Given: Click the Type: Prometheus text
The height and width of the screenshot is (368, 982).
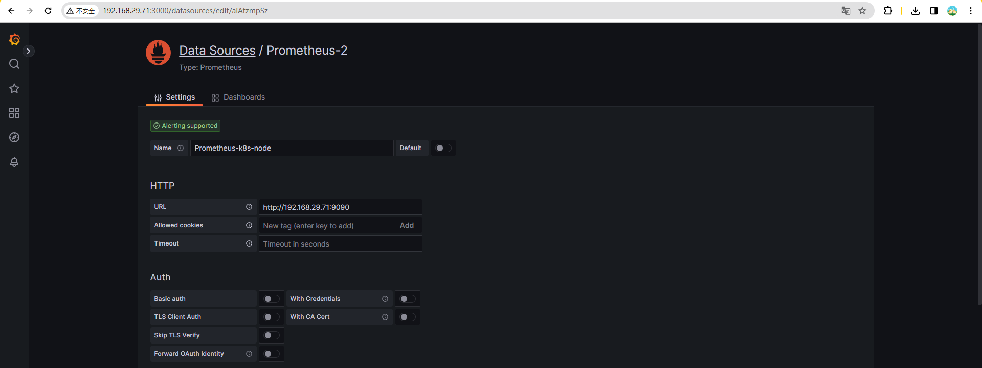Looking at the screenshot, I should 210,67.
